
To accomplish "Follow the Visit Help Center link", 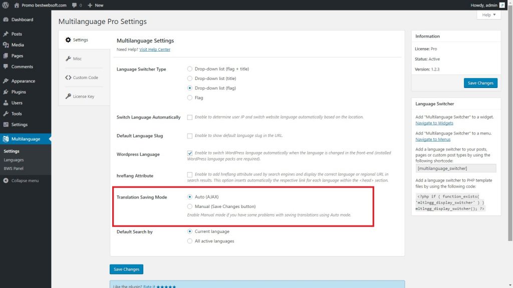I will tap(155, 49).
